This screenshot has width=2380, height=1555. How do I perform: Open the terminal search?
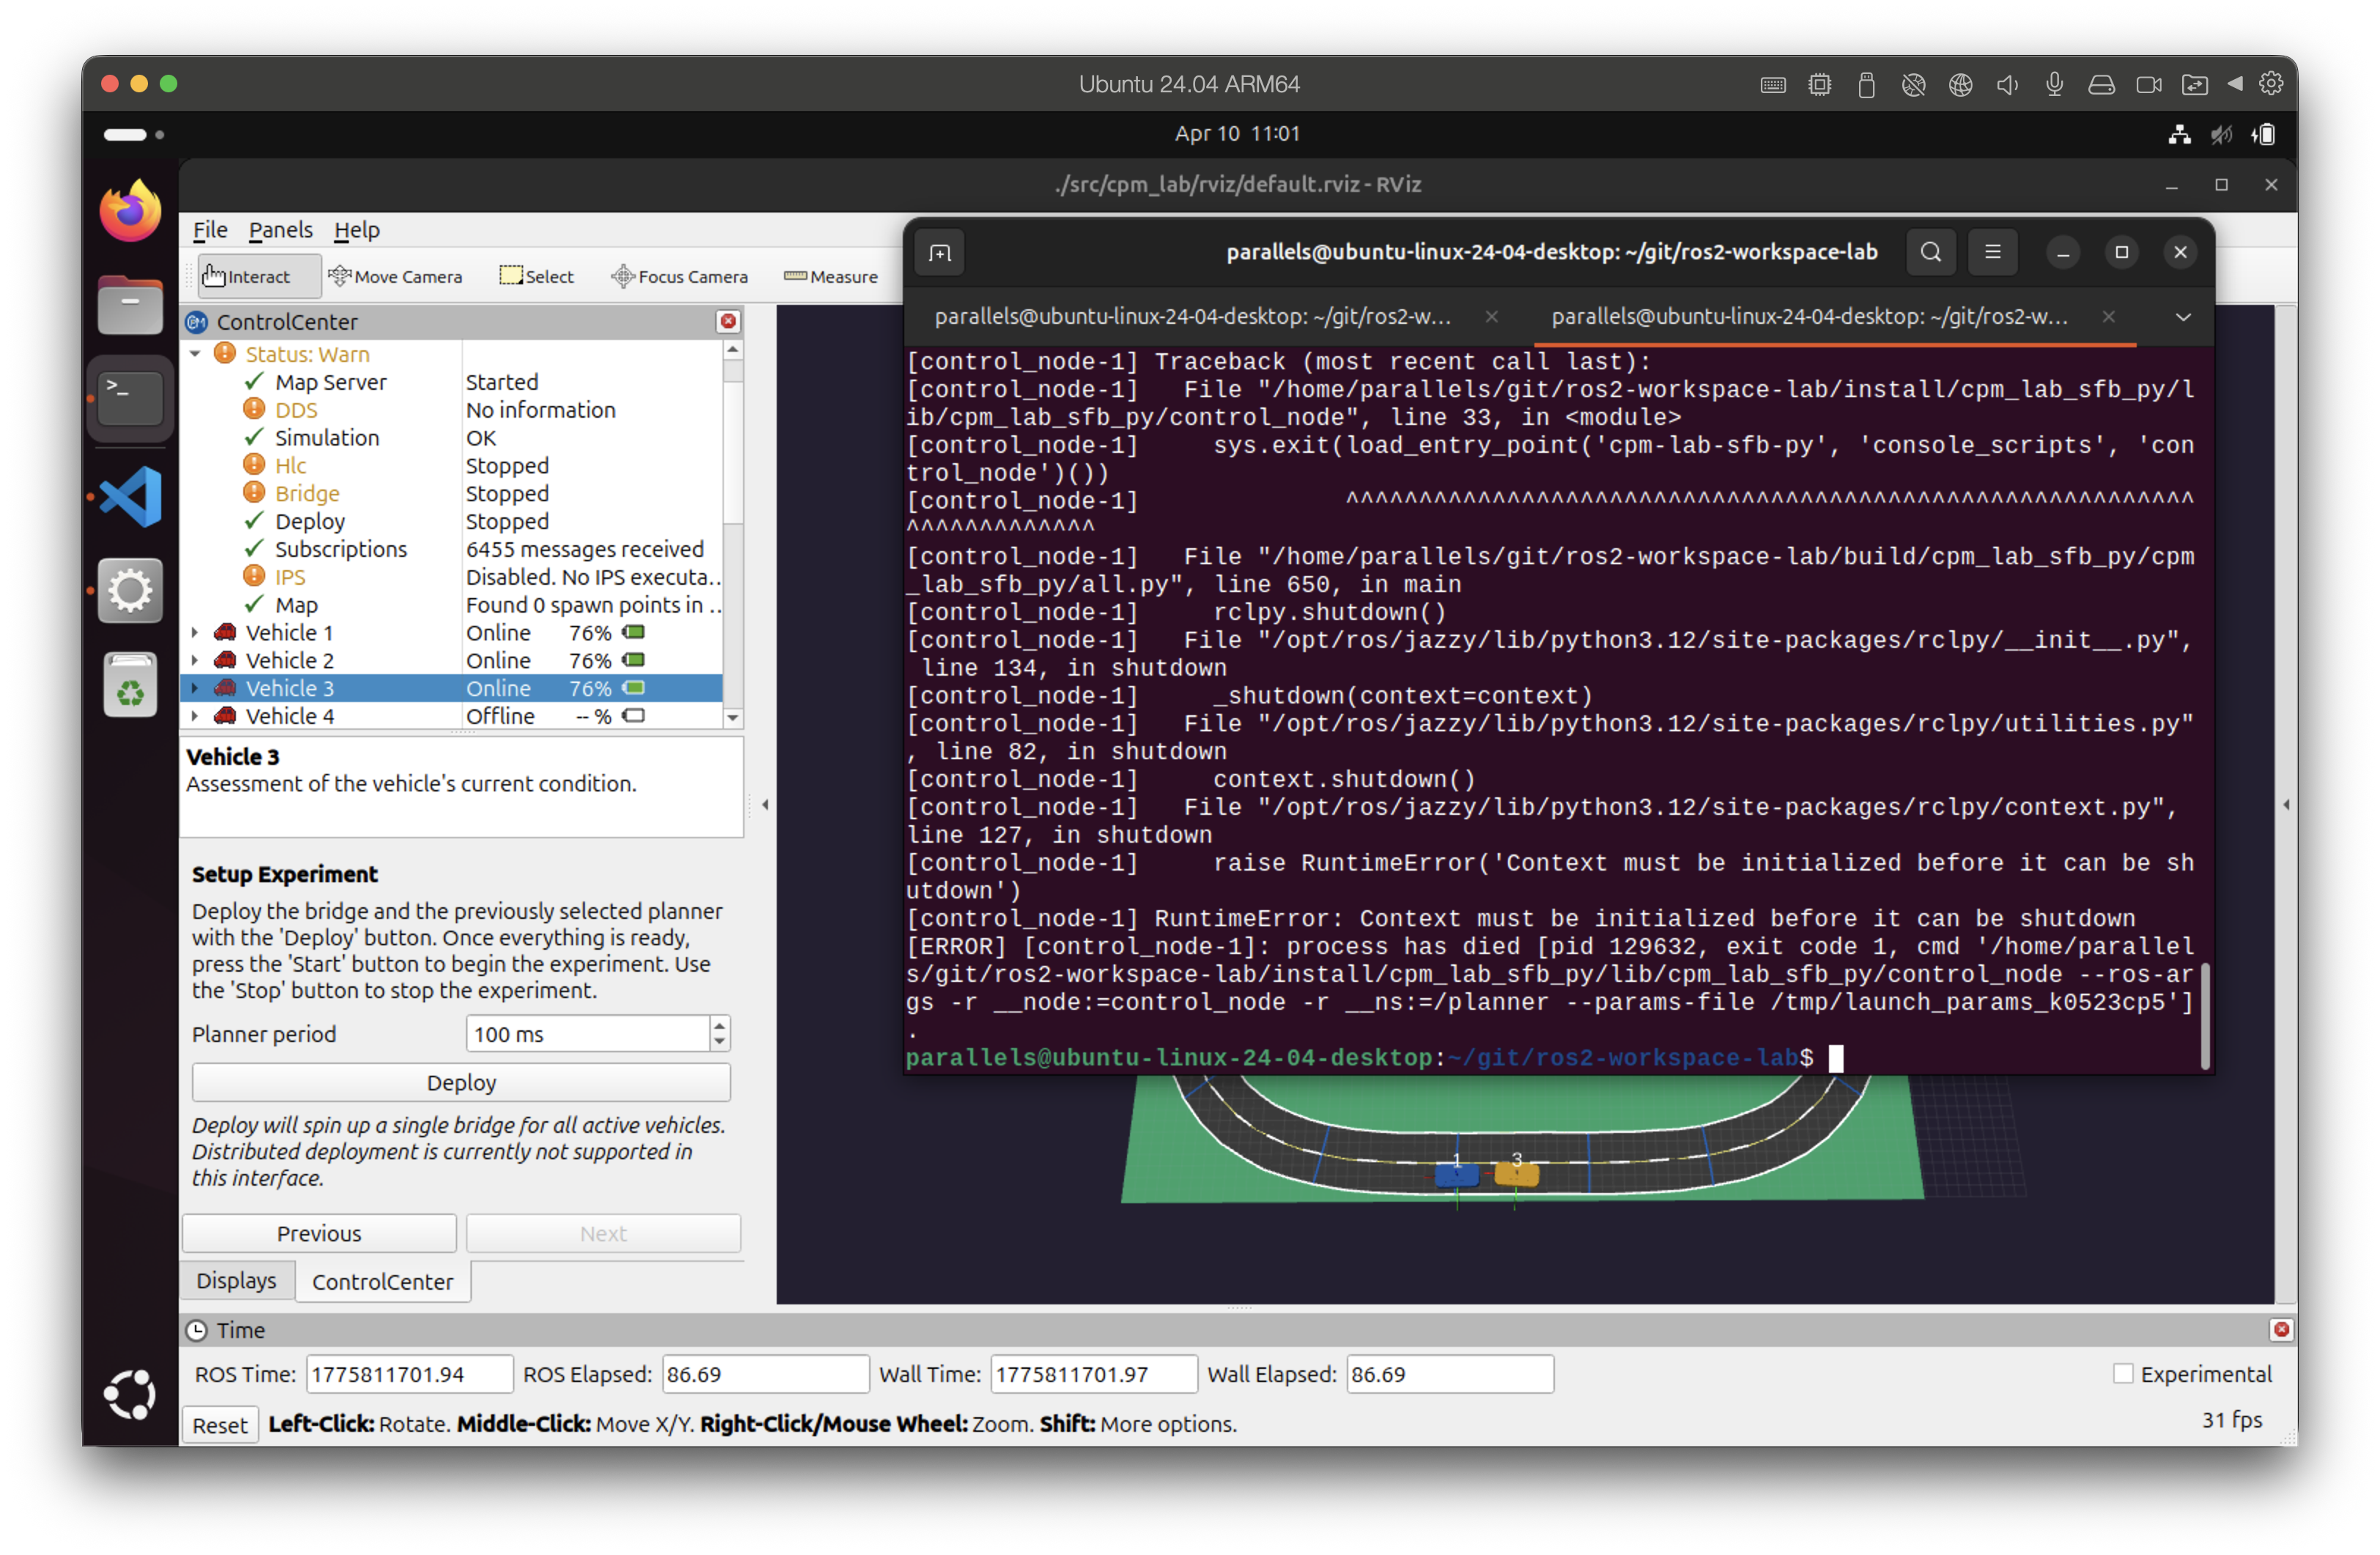pos(1931,253)
